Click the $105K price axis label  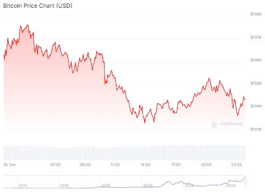point(256,83)
